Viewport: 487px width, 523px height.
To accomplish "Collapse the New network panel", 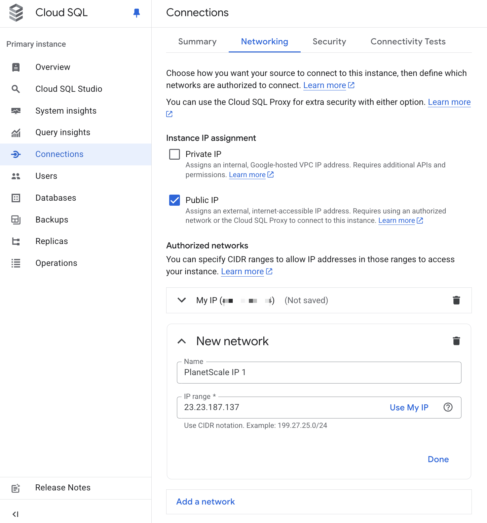I will 182,341.
